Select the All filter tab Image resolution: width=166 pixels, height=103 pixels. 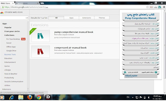56,18
